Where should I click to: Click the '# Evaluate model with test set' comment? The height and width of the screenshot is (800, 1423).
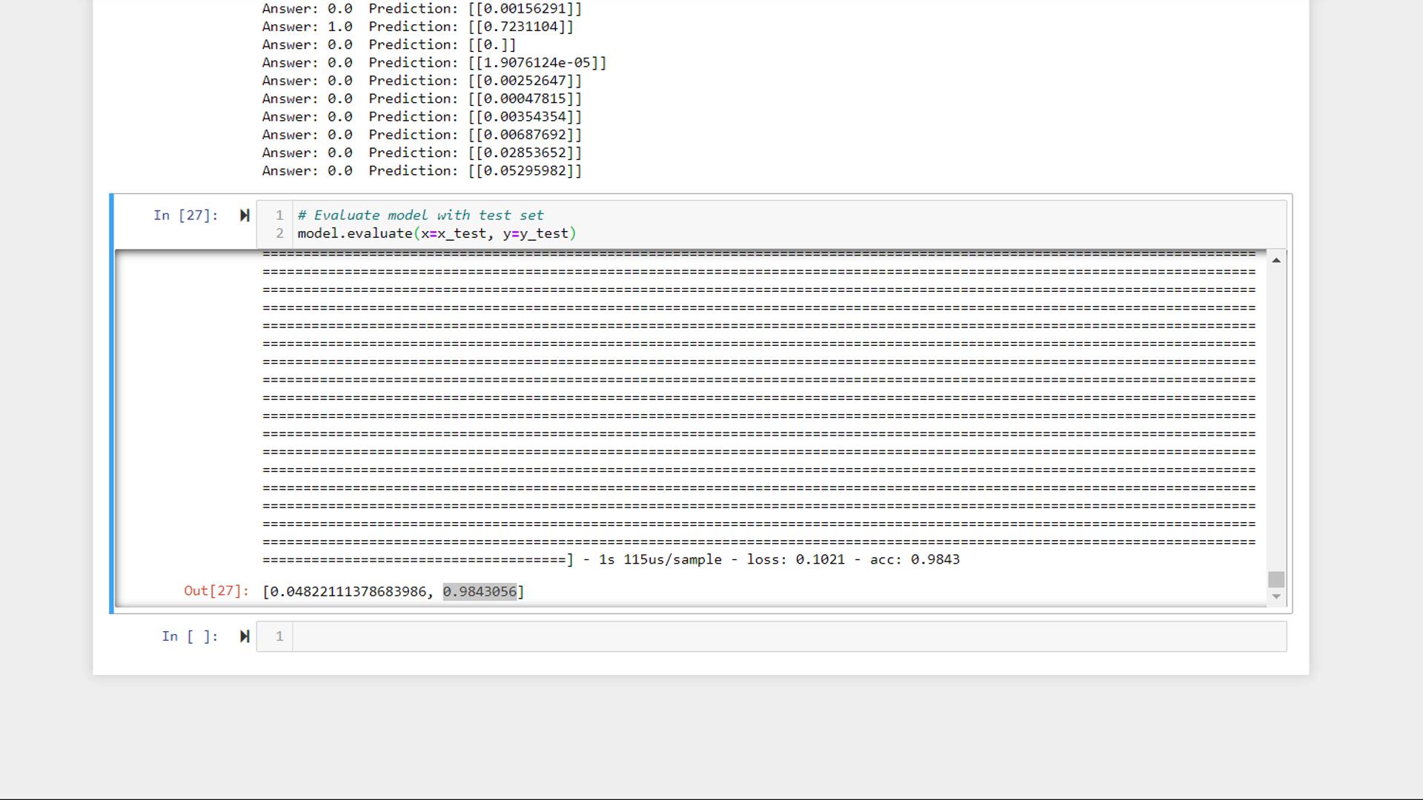[420, 216]
